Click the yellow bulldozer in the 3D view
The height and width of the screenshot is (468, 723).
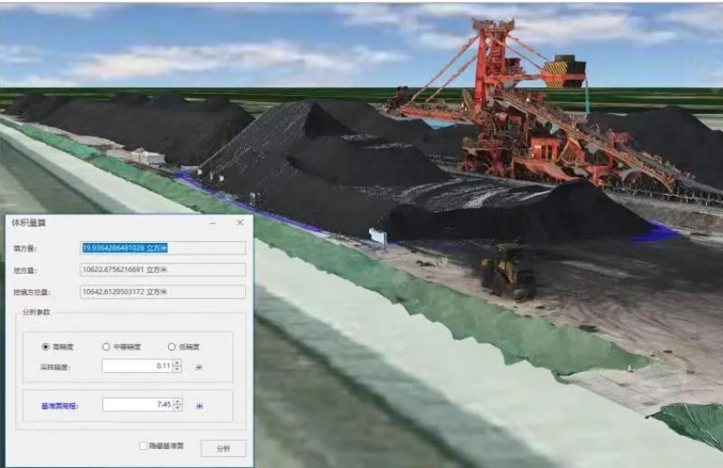coord(508,270)
